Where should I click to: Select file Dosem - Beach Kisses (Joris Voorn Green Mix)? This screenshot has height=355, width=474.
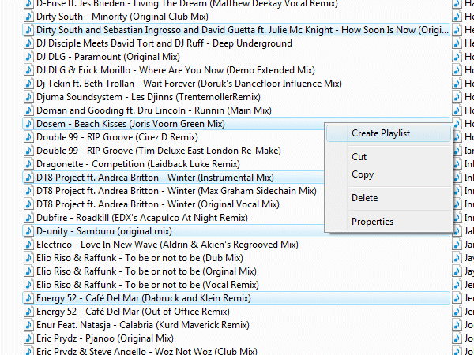click(x=130, y=124)
